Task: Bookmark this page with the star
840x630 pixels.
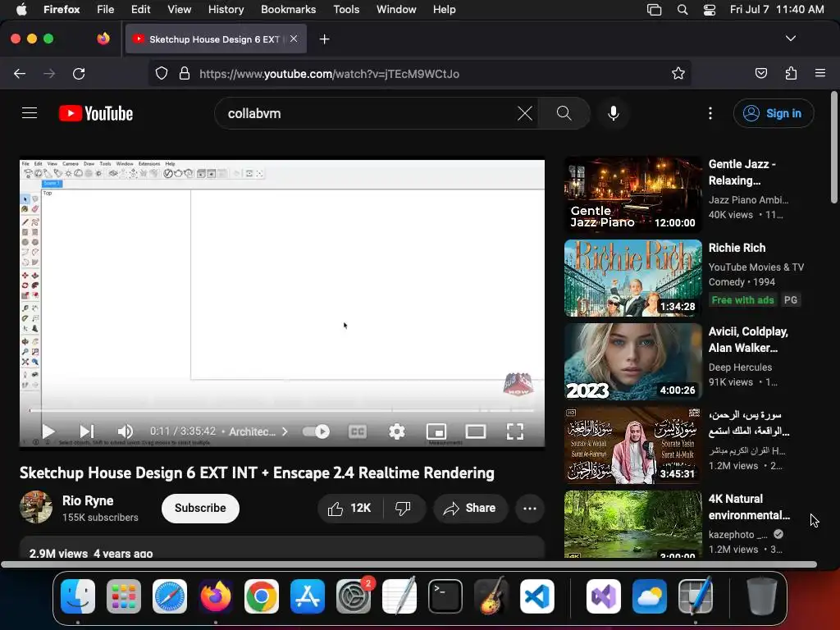Action: 678,73
